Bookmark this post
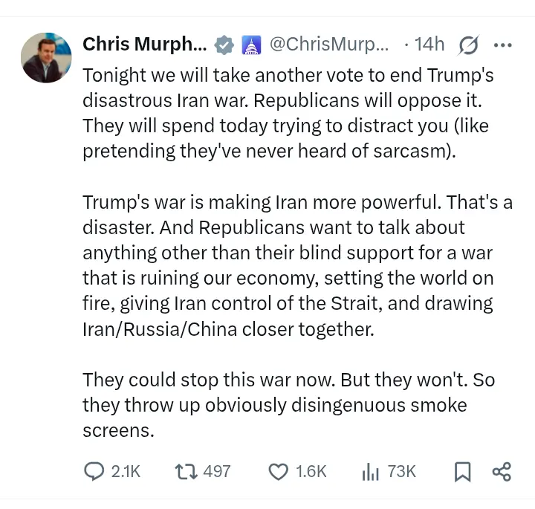The width and height of the screenshot is (535, 509). click(x=462, y=471)
